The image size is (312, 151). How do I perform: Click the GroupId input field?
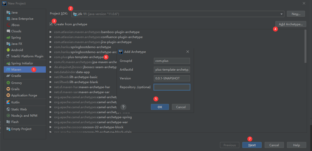pos(172,61)
